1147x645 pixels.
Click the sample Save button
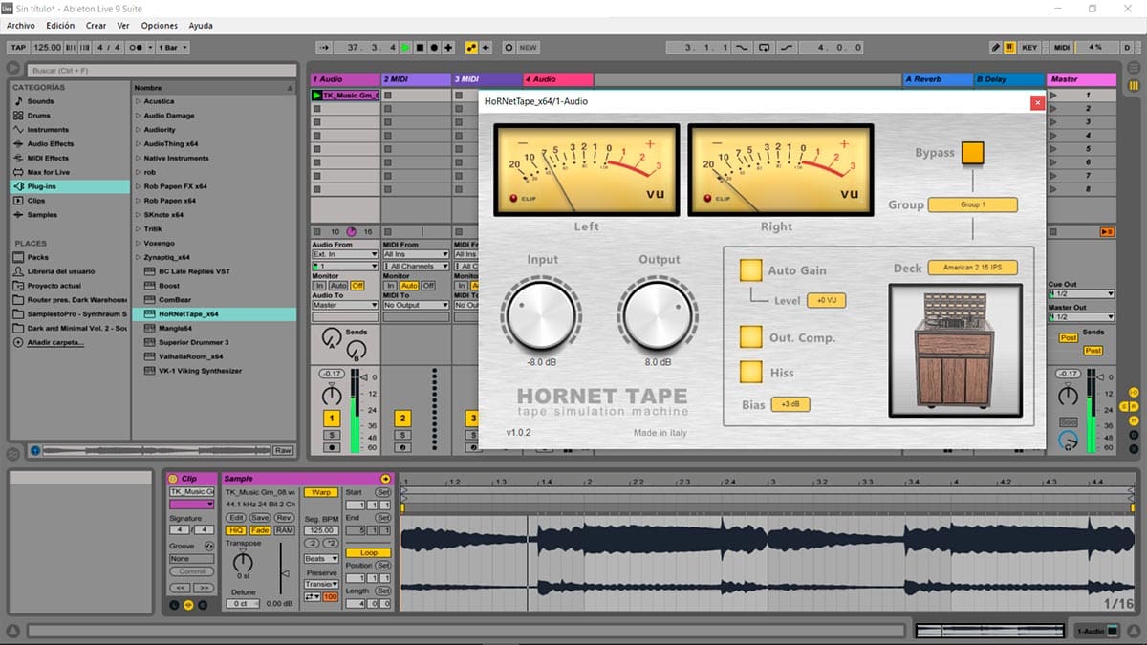(260, 518)
